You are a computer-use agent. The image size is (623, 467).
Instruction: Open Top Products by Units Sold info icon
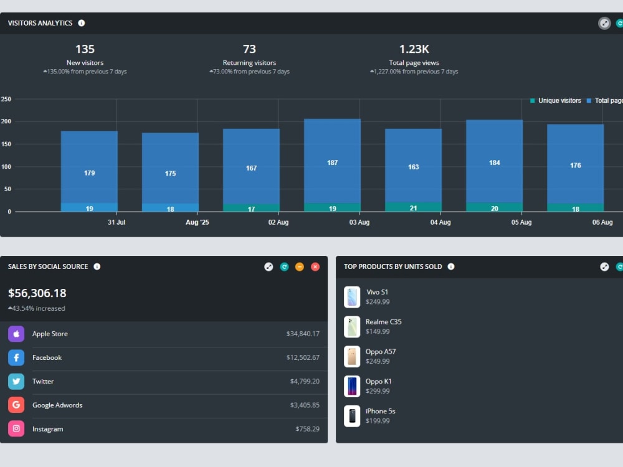click(x=451, y=267)
